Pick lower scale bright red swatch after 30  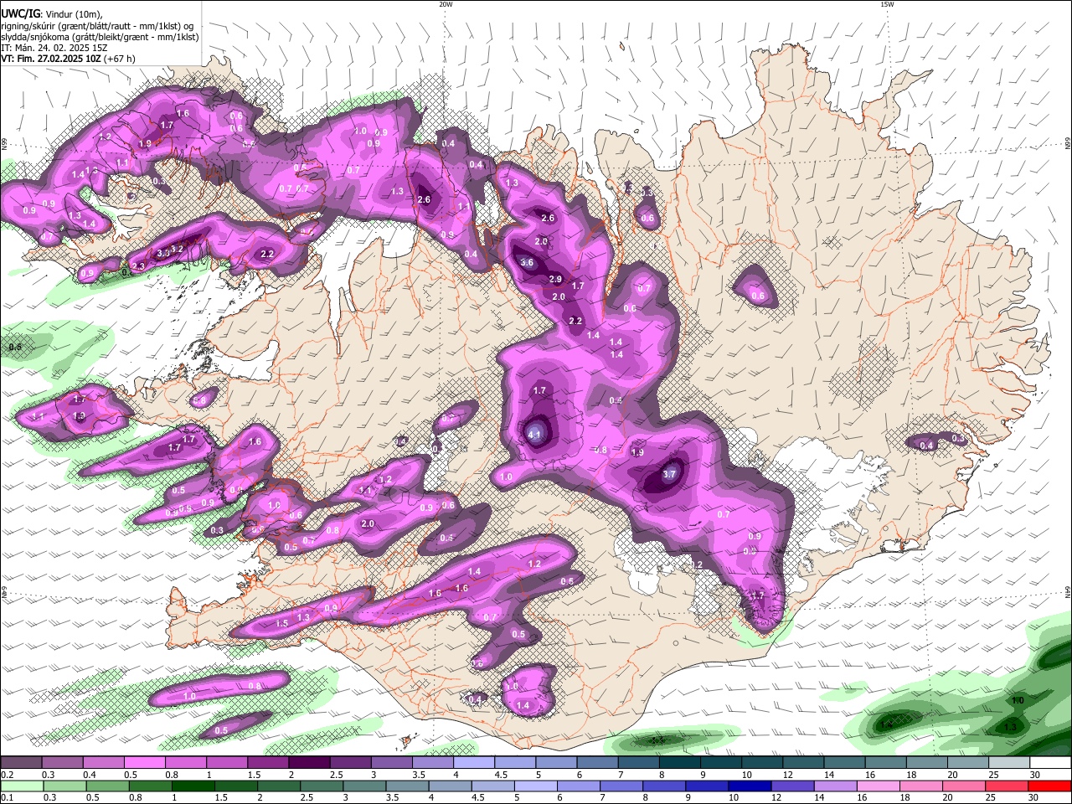pyautogui.click(x=1049, y=786)
